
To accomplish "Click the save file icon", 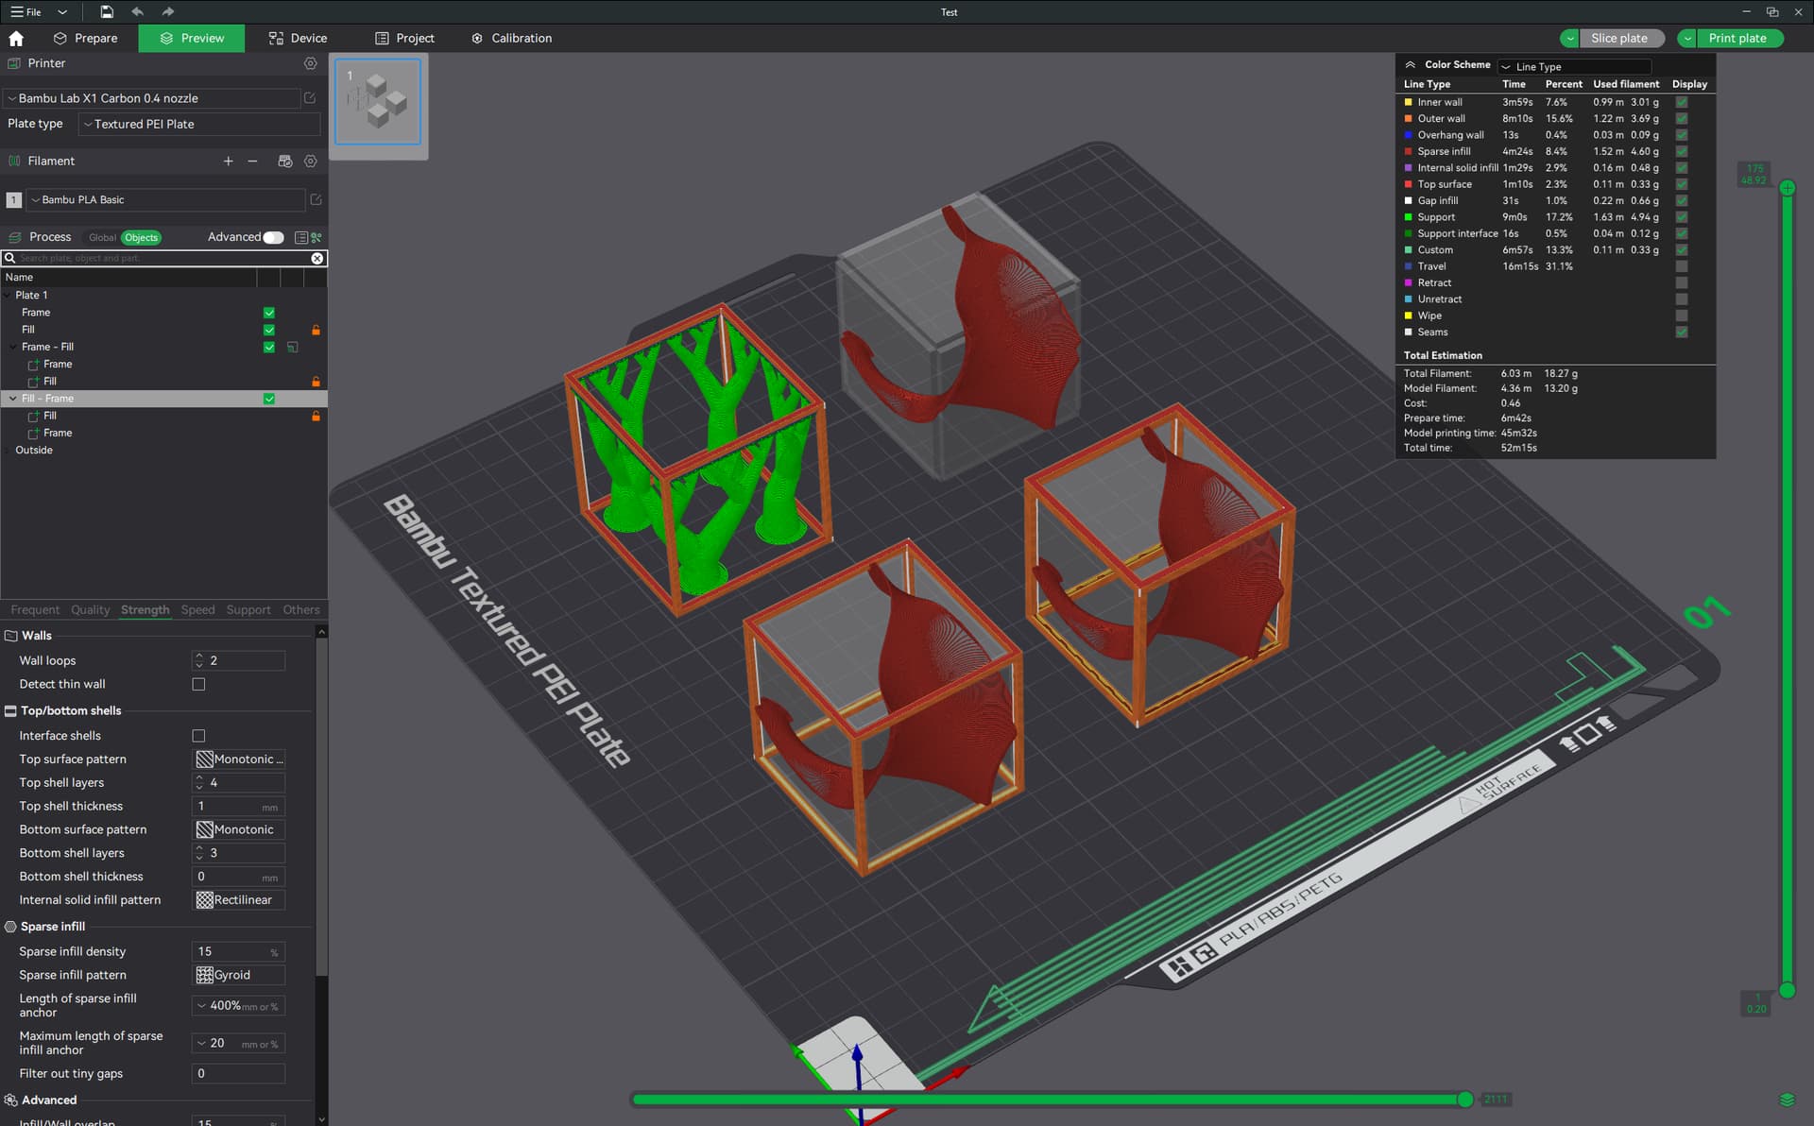I will [107, 12].
